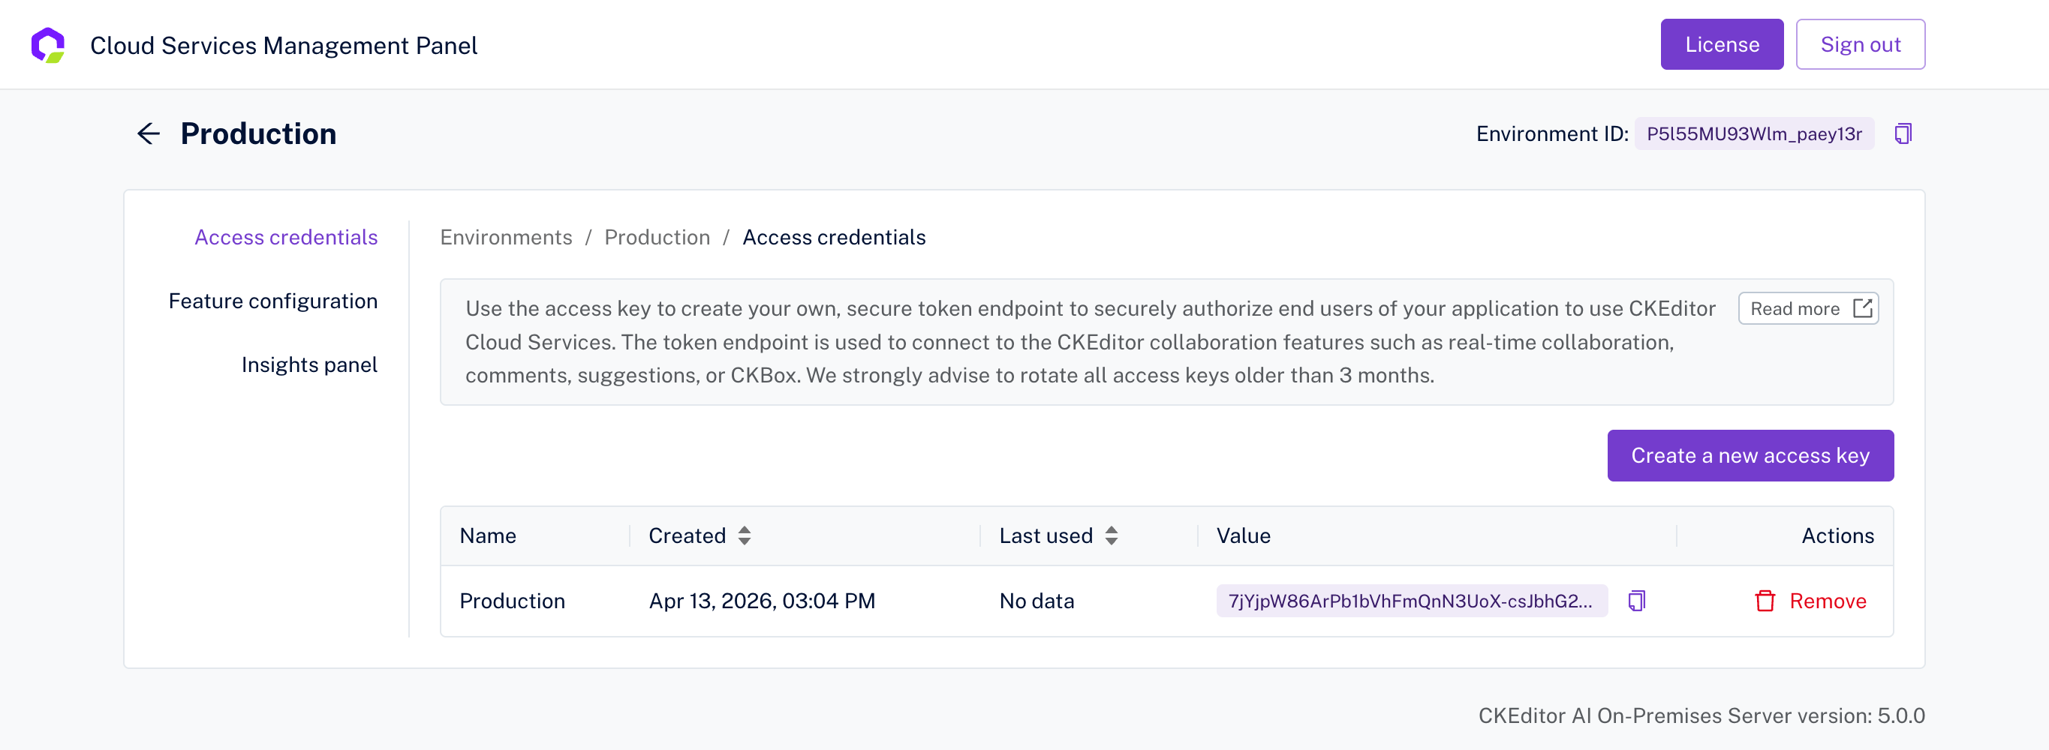Select the Access credentials tab
2049x750 pixels.
click(x=287, y=237)
